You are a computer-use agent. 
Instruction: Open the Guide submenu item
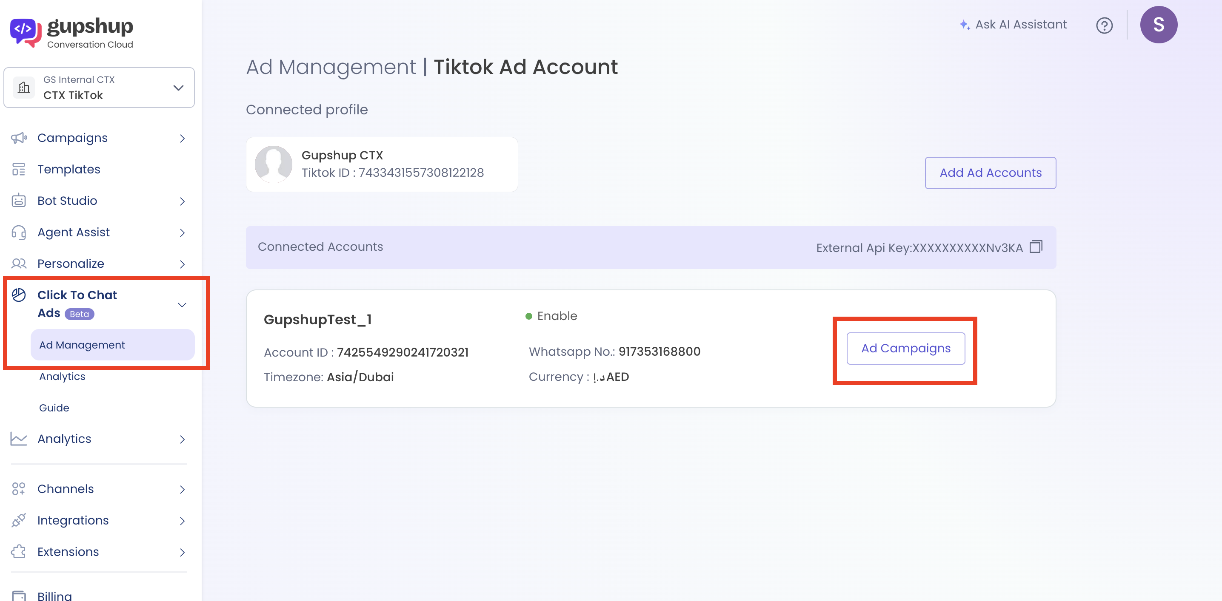coord(54,408)
